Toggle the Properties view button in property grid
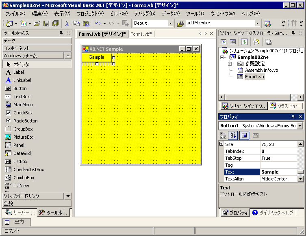Screen dimensions: 306x236 244,135
